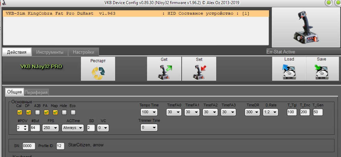The image size is (341, 157).
Task: Toggle the Cal checkbox
Action: pyautogui.click(x=20, y=112)
